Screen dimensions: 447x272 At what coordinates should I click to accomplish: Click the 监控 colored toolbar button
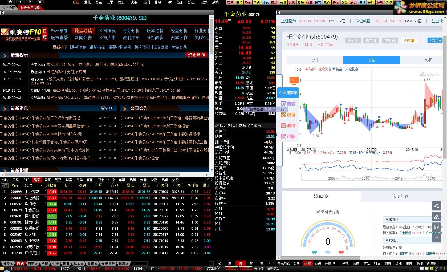[x=388, y=2]
